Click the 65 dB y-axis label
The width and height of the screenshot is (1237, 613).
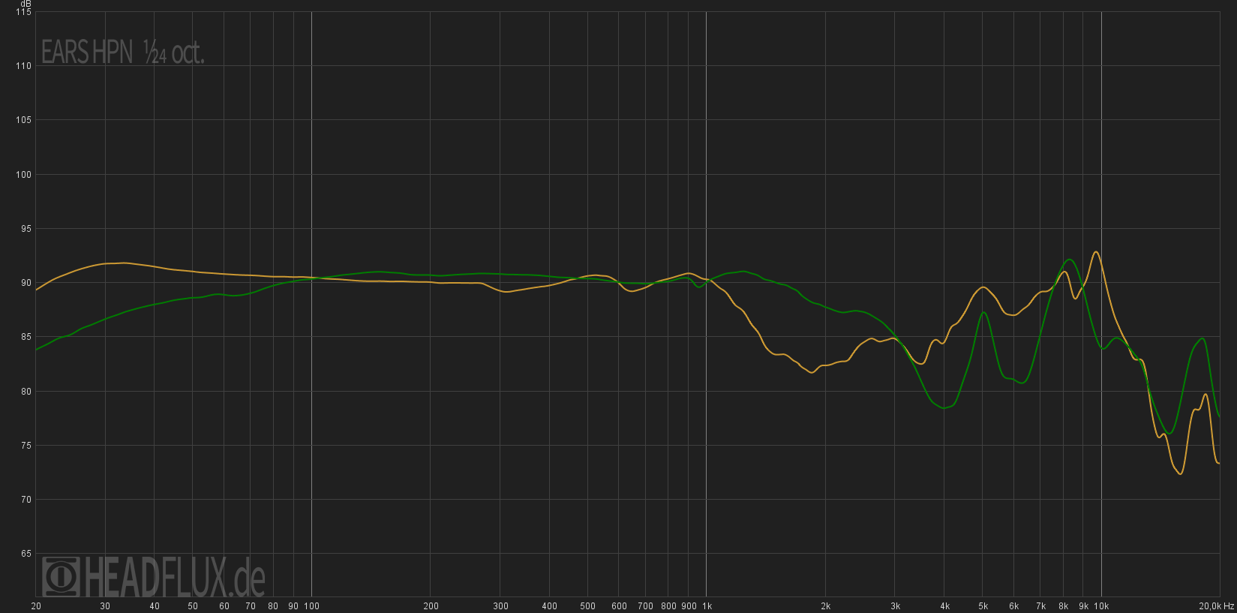pyautogui.click(x=26, y=554)
